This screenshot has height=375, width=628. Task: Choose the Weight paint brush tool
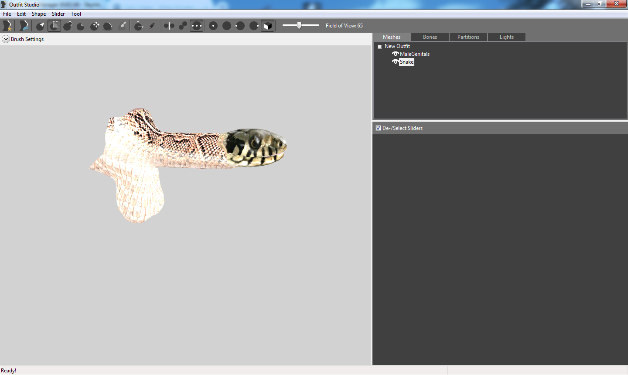[x=123, y=26]
